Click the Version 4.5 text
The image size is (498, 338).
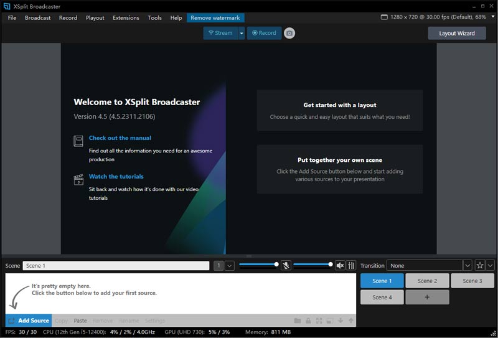[x=115, y=116]
